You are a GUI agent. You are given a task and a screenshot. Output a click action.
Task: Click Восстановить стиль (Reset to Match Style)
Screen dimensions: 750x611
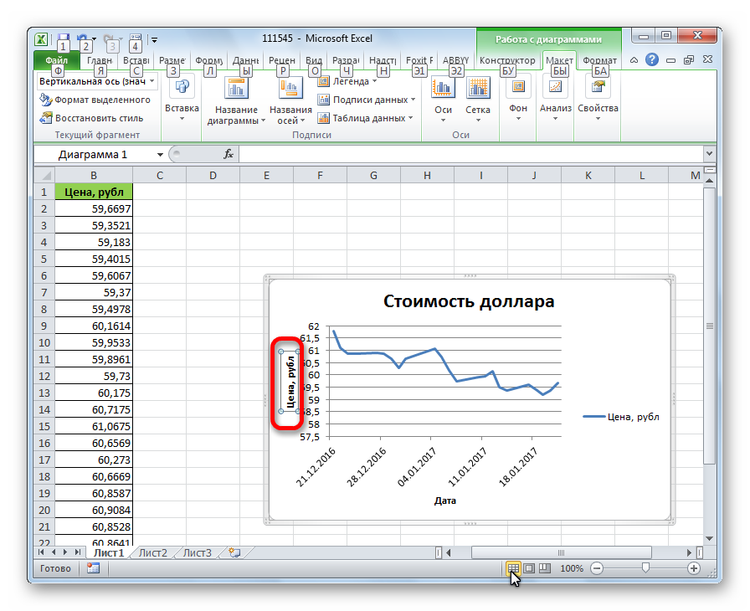tap(92, 118)
